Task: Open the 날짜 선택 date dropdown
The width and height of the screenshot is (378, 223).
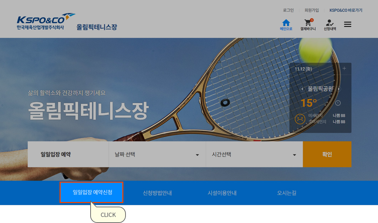Action: click(x=157, y=154)
